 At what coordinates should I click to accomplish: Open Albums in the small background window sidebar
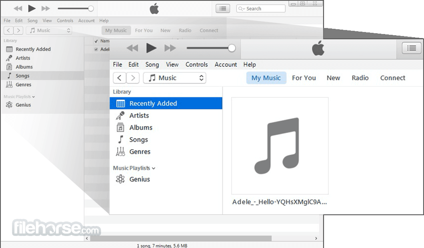pos(42,67)
